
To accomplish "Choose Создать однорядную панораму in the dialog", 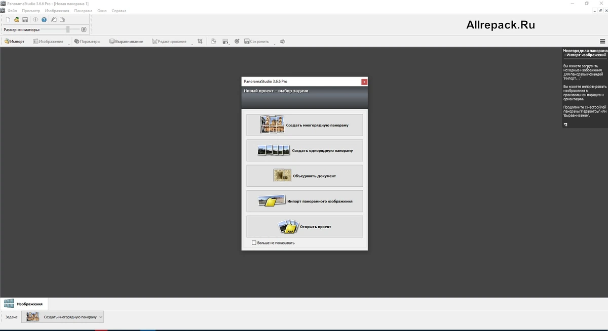I will tap(305, 150).
